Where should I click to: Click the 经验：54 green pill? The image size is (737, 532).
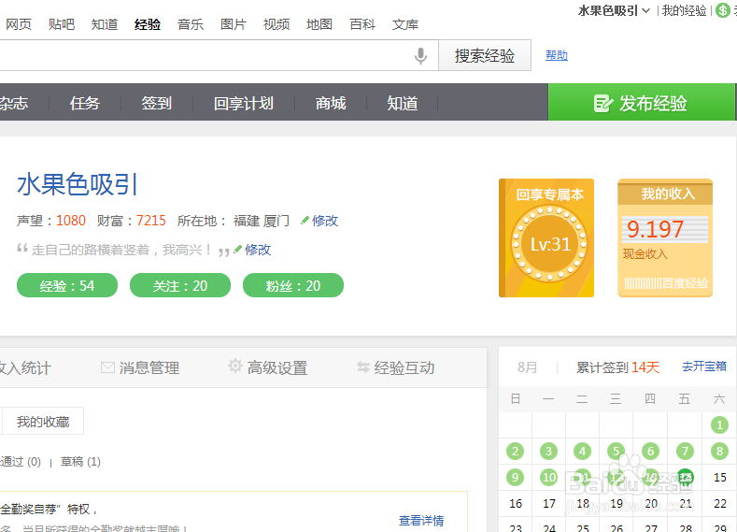click(67, 285)
